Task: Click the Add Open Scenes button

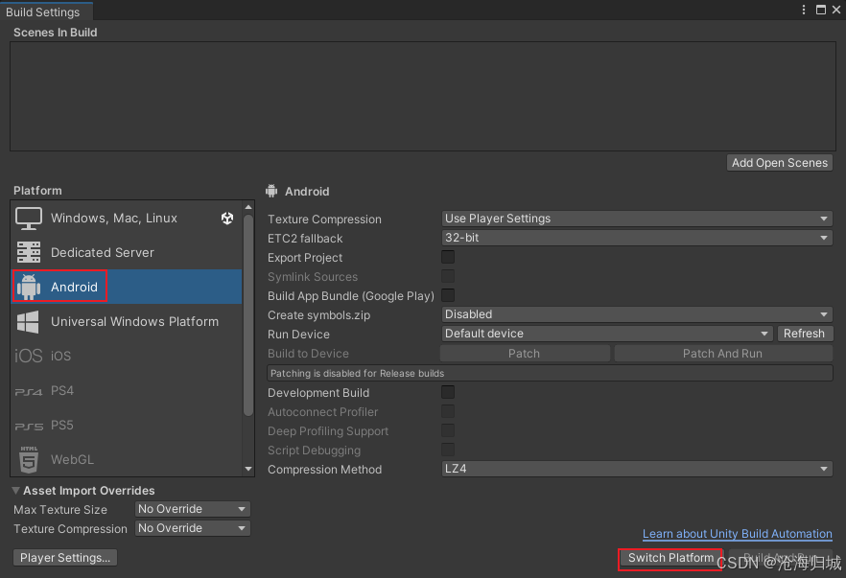Action: 780,163
